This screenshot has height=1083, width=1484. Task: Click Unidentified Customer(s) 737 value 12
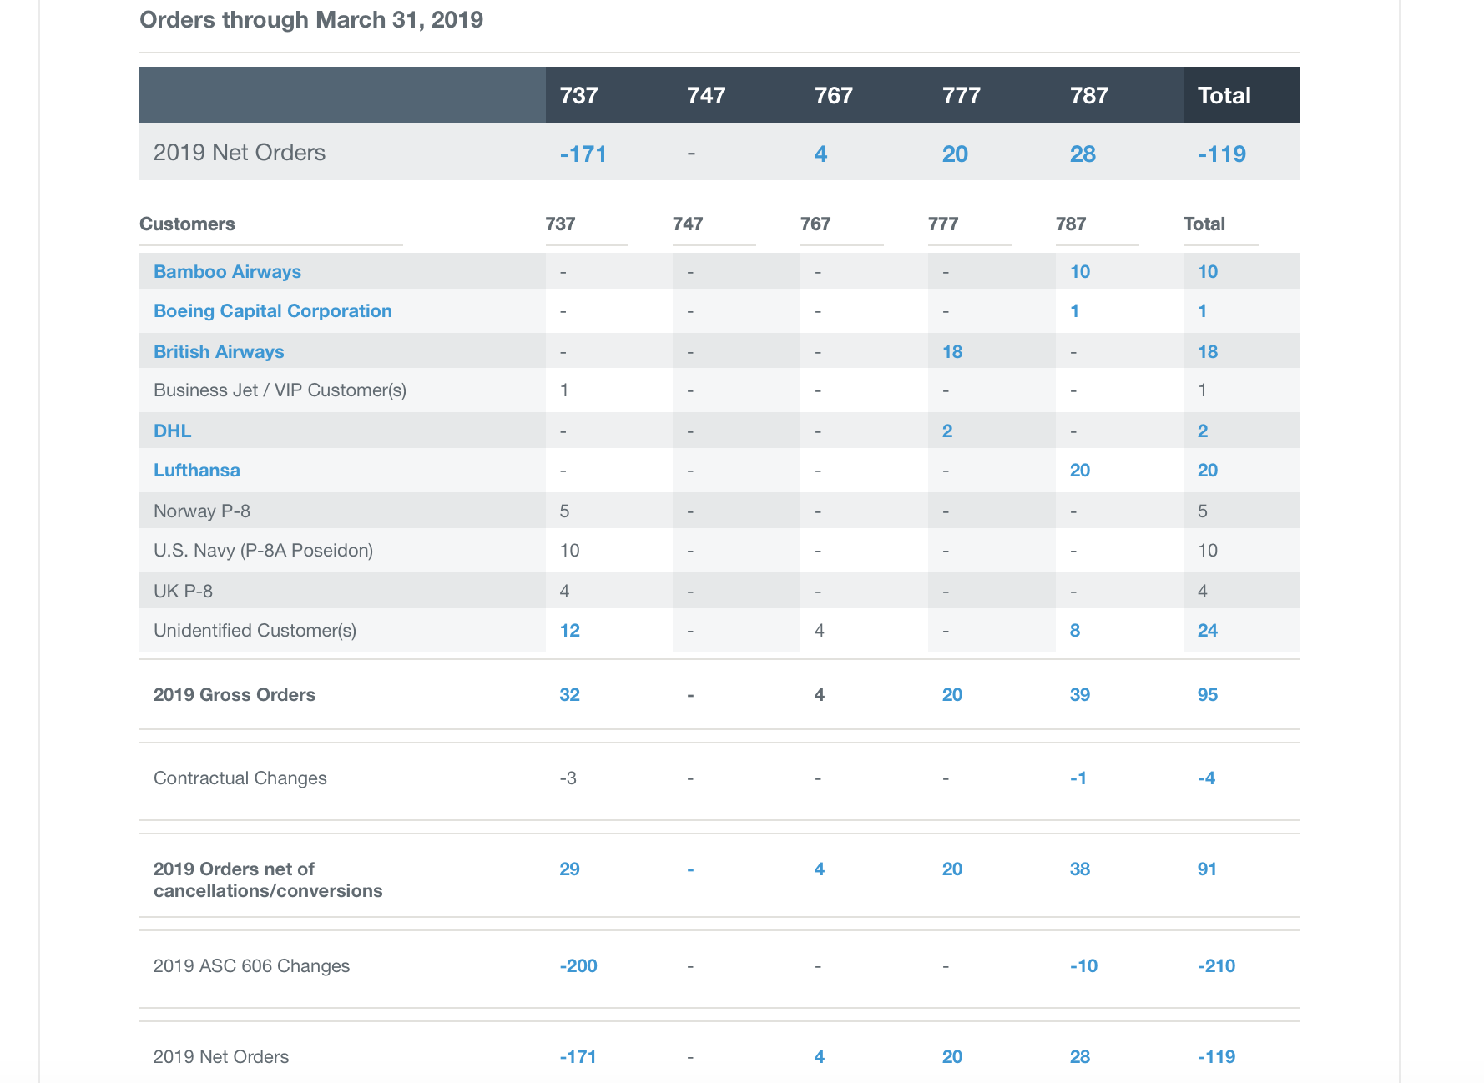tap(569, 631)
